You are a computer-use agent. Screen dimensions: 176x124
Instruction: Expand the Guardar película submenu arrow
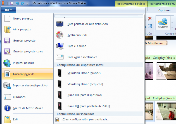coord(50,74)
